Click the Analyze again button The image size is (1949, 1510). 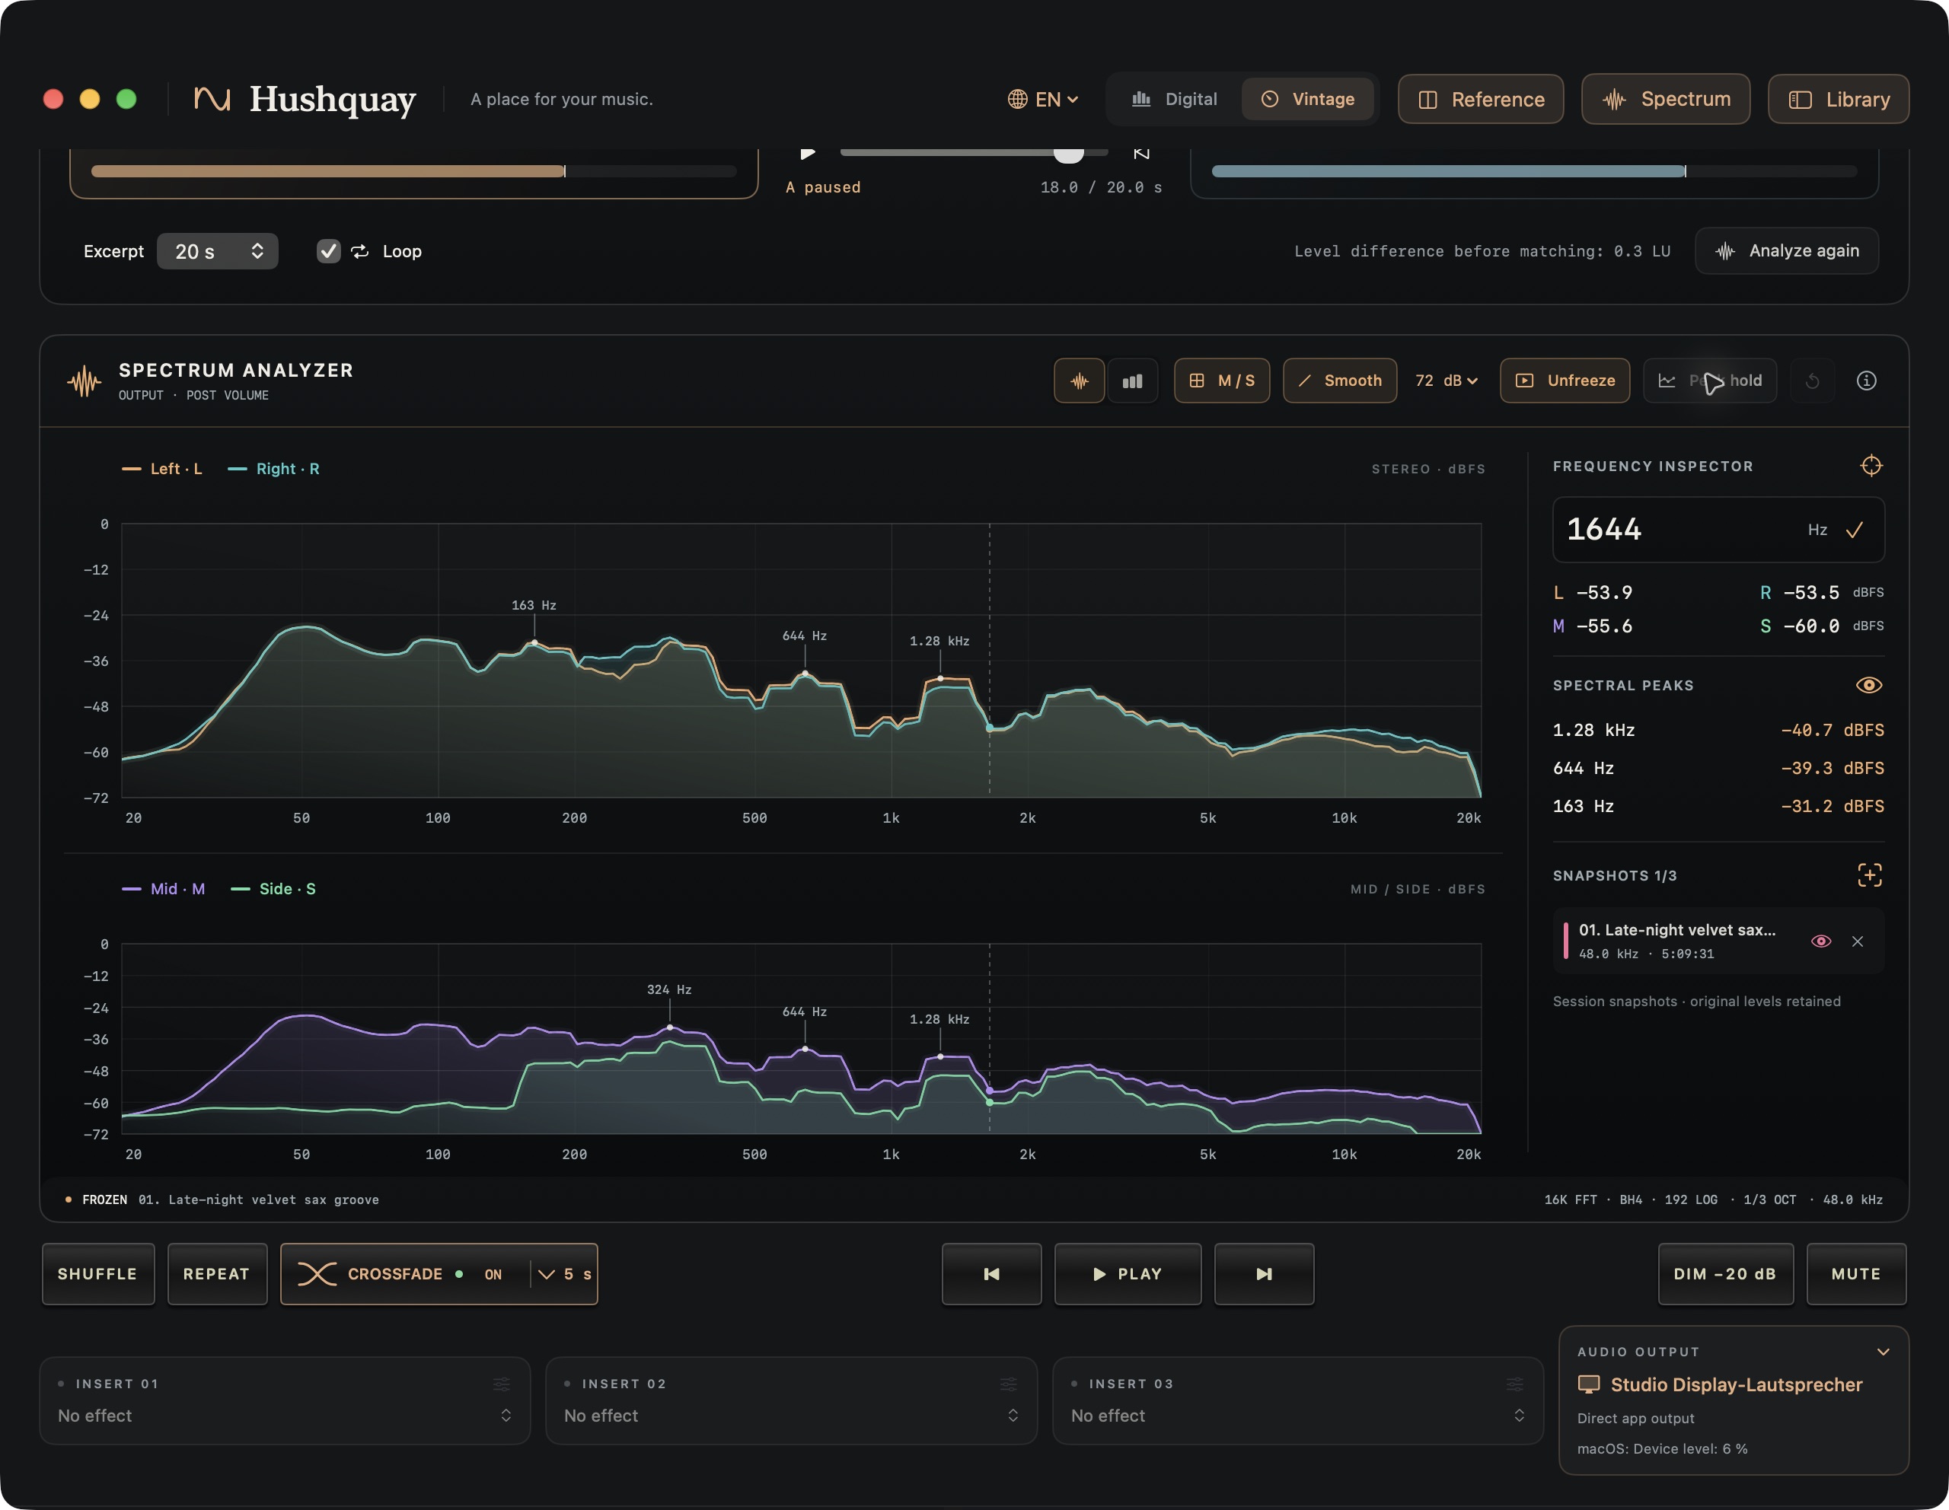click(x=1787, y=250)
